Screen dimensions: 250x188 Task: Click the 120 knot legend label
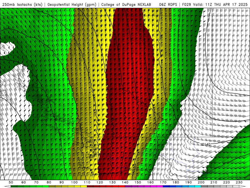pos(100,182)
